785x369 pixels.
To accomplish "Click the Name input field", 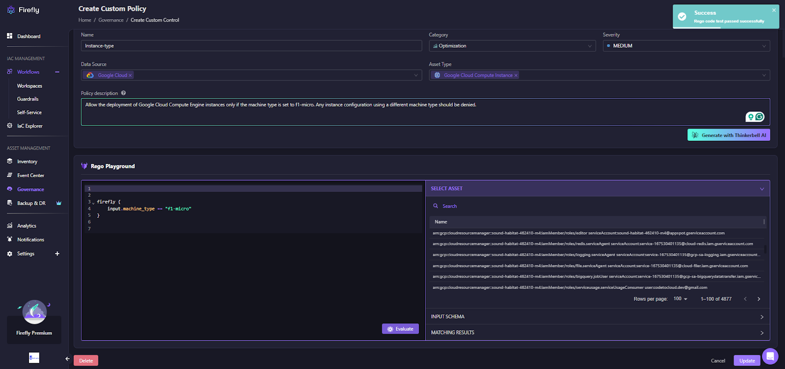I will tap(251, 46).
